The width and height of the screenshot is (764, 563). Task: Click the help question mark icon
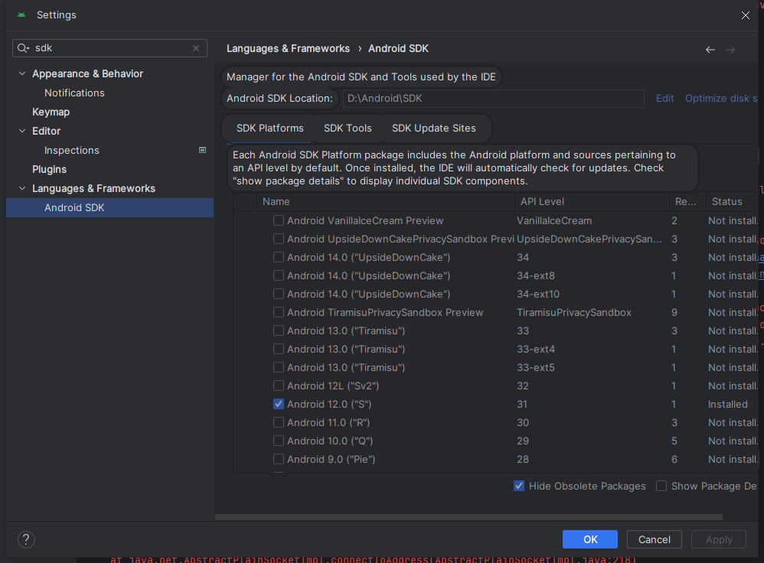pyautogui.click(x=26, y=539)
